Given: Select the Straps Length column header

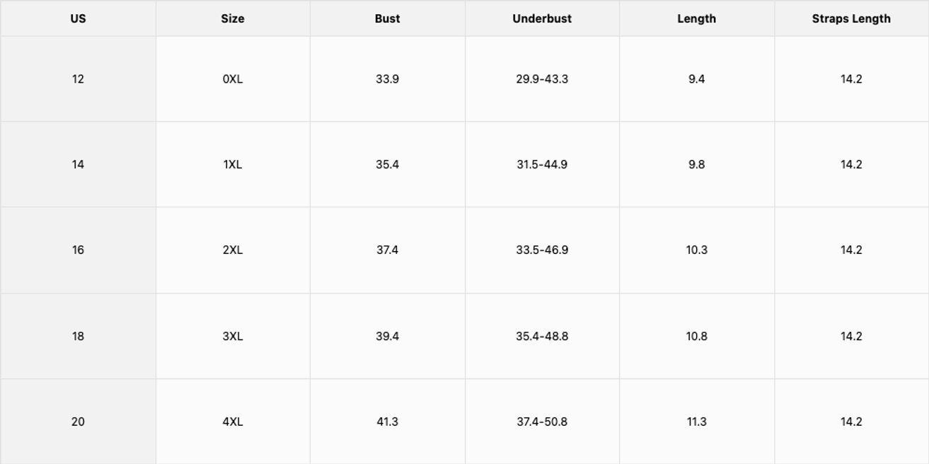Looking at the screenshot, I should [x=851, y=19].
